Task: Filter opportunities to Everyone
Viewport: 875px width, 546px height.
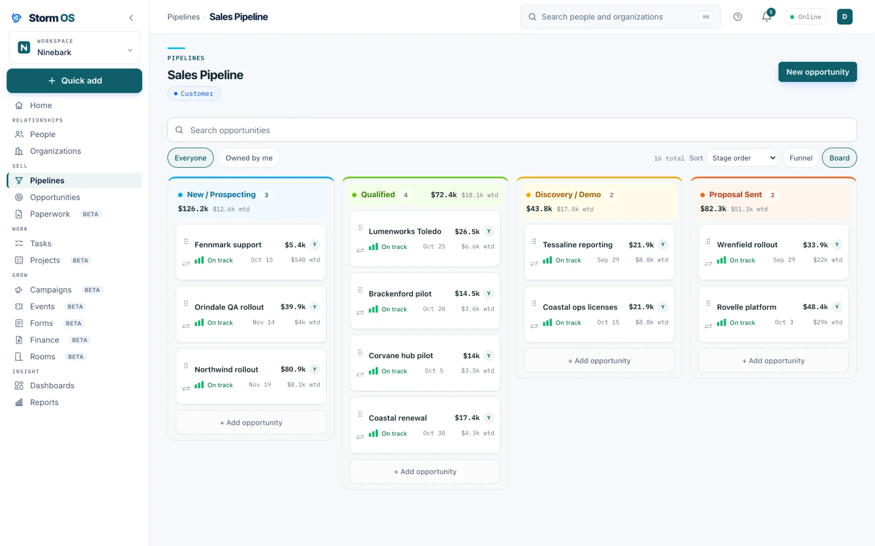Action: 190,158
